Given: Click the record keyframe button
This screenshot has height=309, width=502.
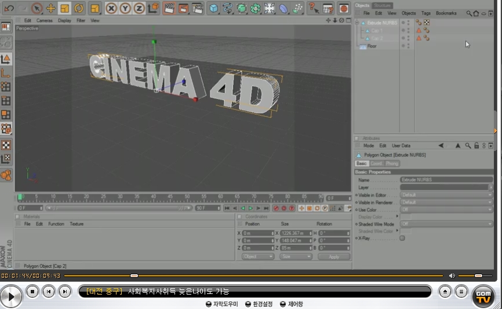Looking at the screenshot, I should tap(276, 208).
